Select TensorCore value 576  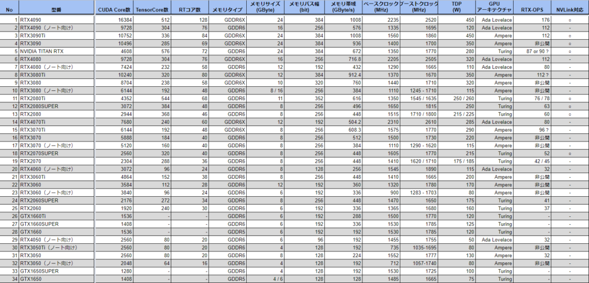(x=152, y=52)
